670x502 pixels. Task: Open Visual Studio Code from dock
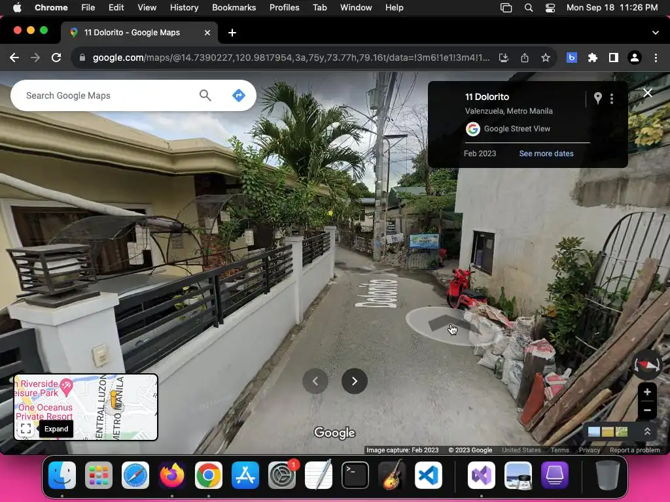click(x=428, y=475)
